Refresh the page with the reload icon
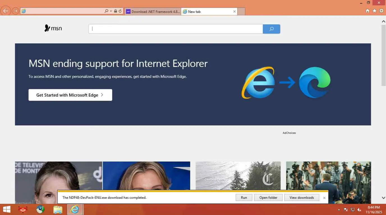The width and height of the screenshot is (386, 215). point(120,11)
